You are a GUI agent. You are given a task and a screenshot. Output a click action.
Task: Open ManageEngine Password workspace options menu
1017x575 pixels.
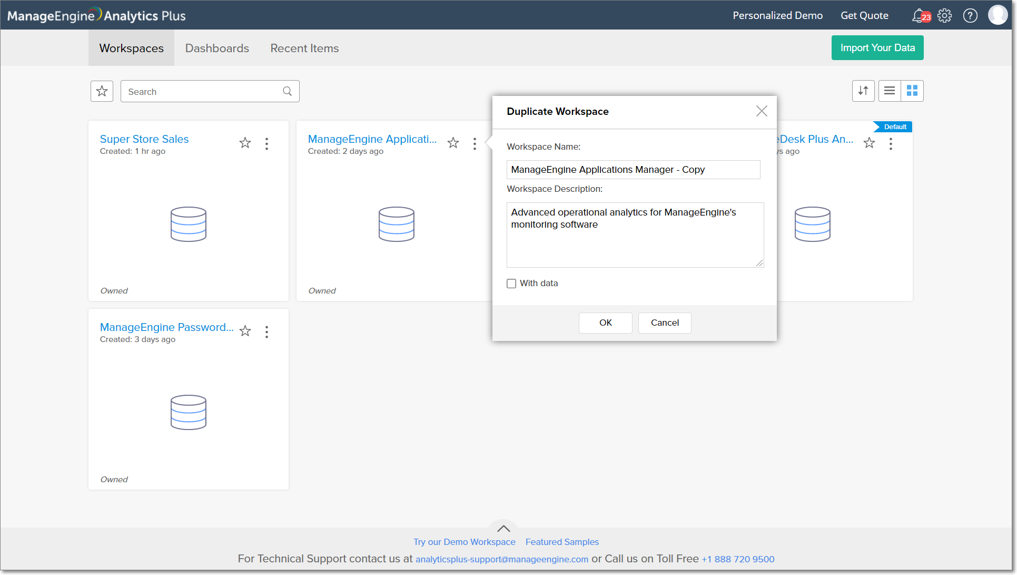tap(267, 332)
